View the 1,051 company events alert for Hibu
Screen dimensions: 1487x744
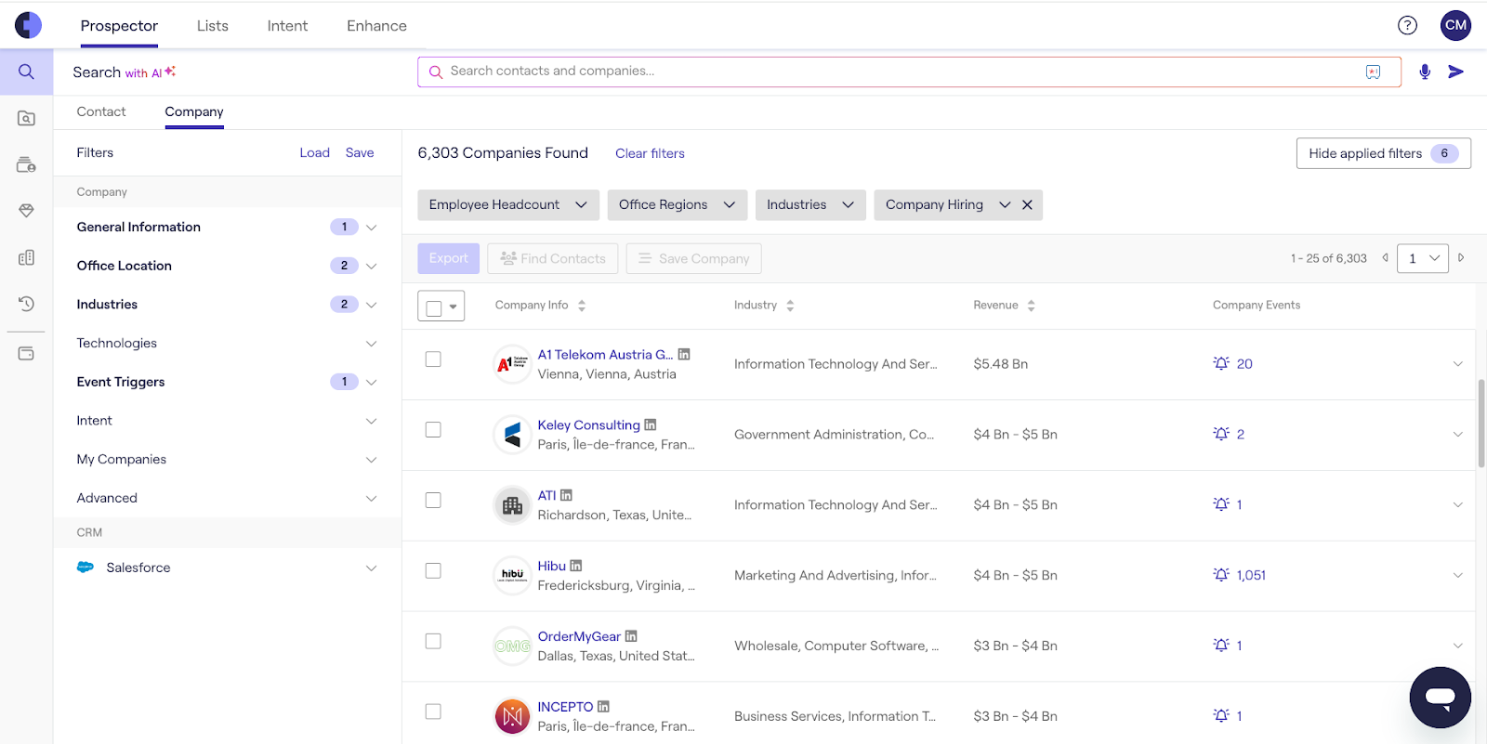click(1240, 575)
